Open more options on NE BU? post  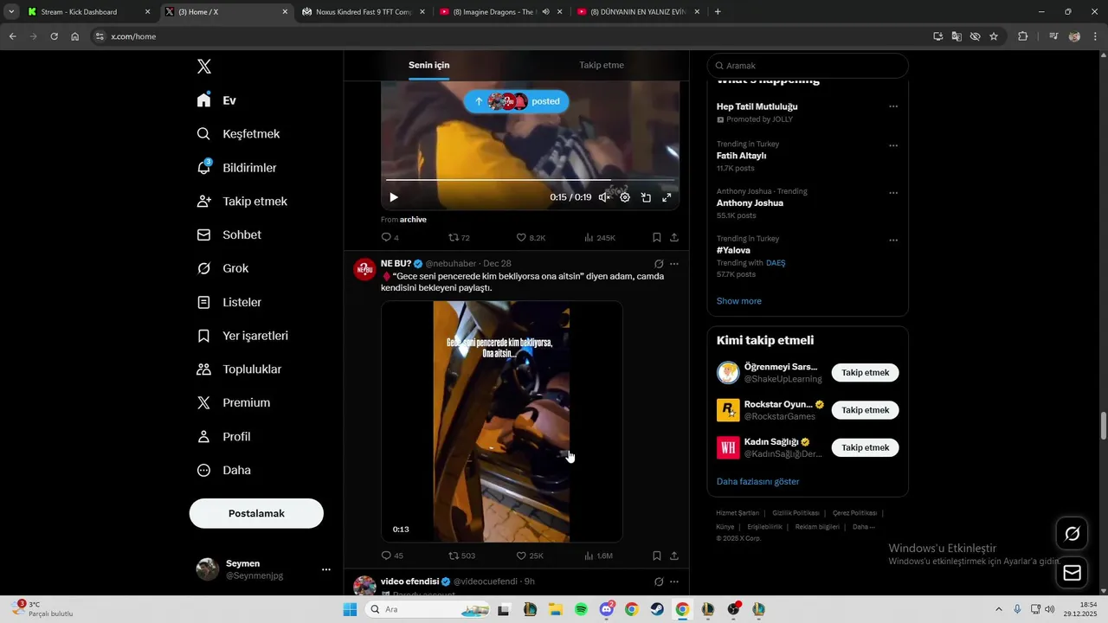tap(674, 264)
